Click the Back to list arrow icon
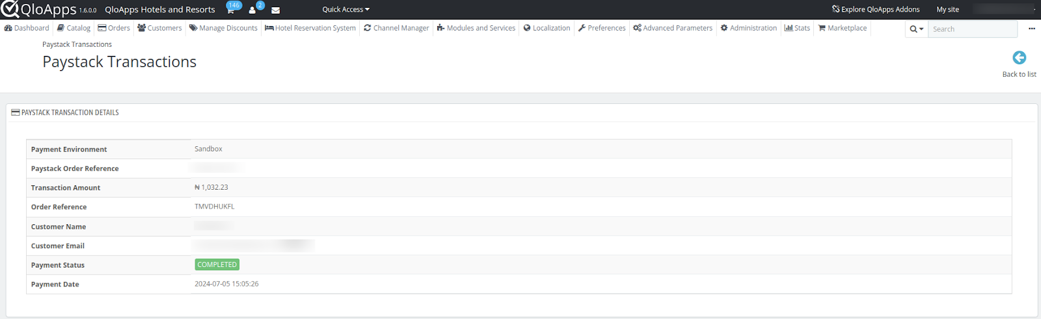 tap(1019, 58)
